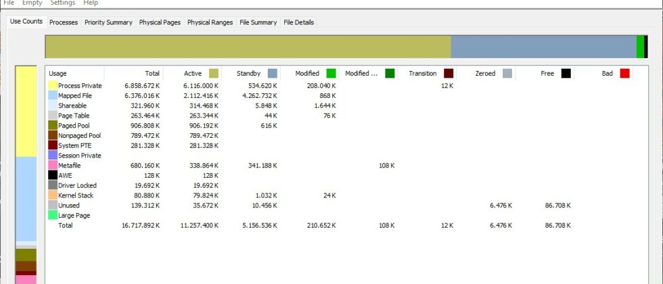Click Mapped File standby value 4.262.732 K
This screenshot has height=284, width=663.
(x=258, y=95)
